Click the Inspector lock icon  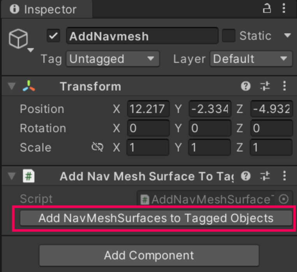(267, 9)
